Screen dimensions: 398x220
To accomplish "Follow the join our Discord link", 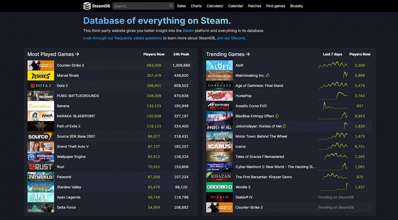I will (231, 38).
